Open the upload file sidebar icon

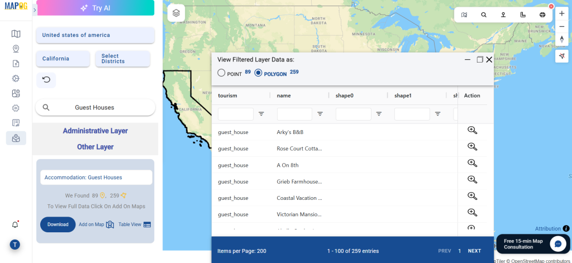[x=16, y=64]
